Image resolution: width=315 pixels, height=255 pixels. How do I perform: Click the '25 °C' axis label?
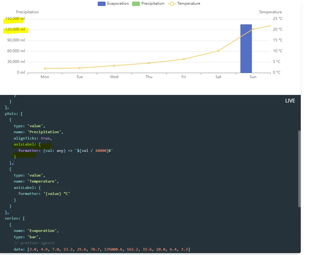pyautogui.click(x=278, y=19)
